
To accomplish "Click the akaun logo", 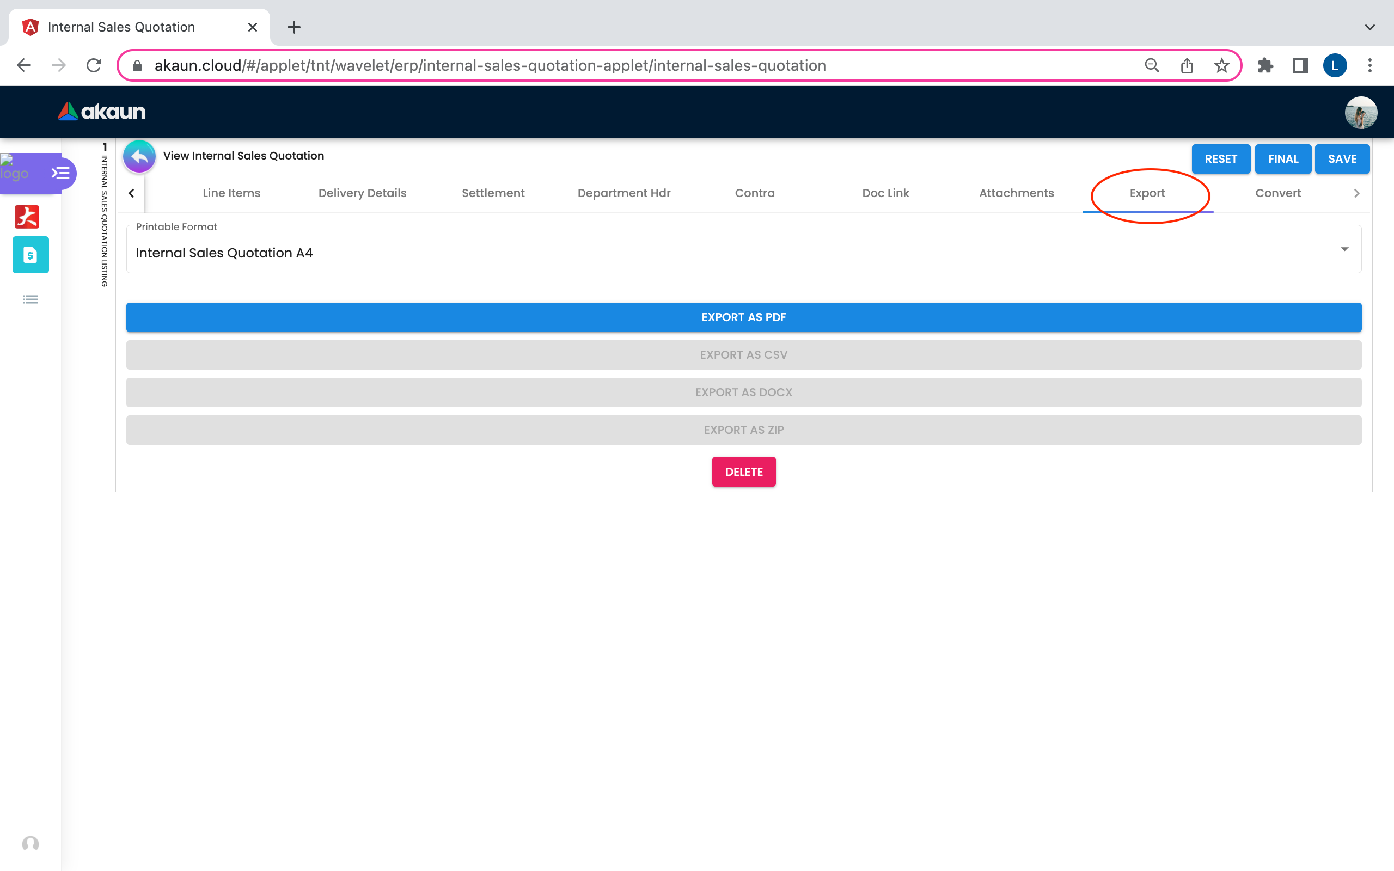I will pos(102,112).
